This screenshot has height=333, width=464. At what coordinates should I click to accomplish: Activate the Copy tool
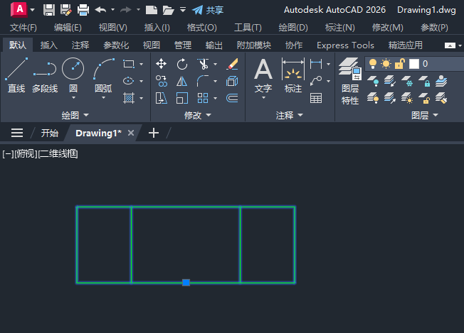162,81
